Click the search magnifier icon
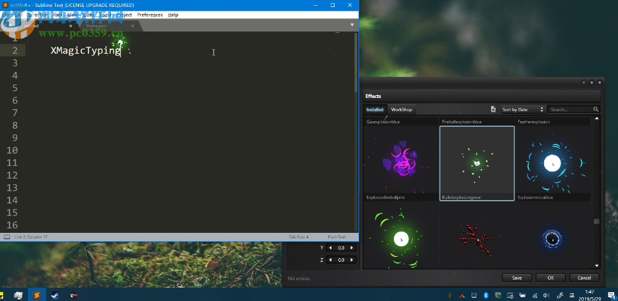618x301 pixels. [595, 110]
